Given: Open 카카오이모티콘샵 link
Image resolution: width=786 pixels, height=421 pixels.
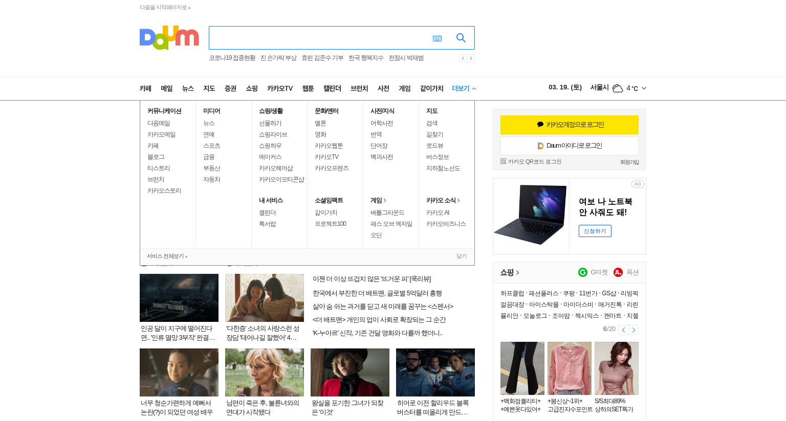Looking at the screenshot, I should [281, 179].
